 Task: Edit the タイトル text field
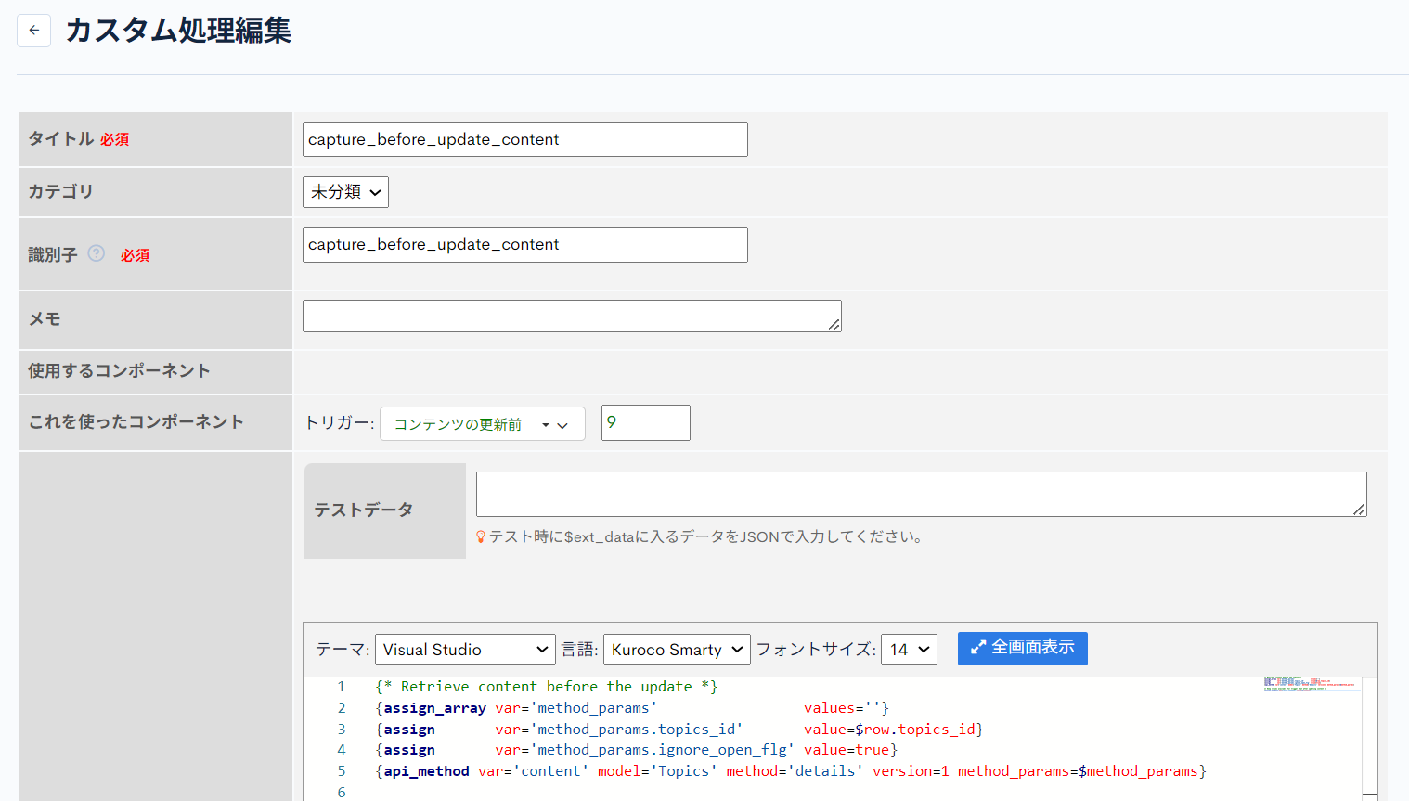(x=524, y=139)
